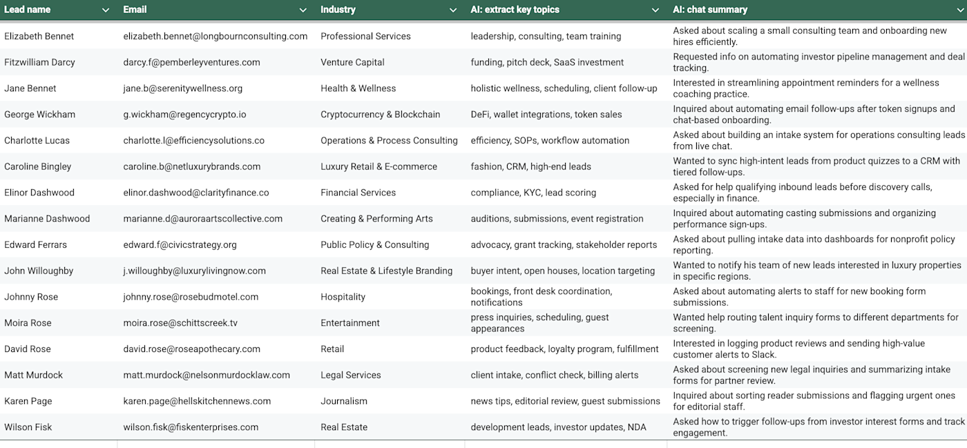Select email j.willoughby@luxurylivingnow.com
This screenshot has width=967, height=448.
click(x=195, y=271)
